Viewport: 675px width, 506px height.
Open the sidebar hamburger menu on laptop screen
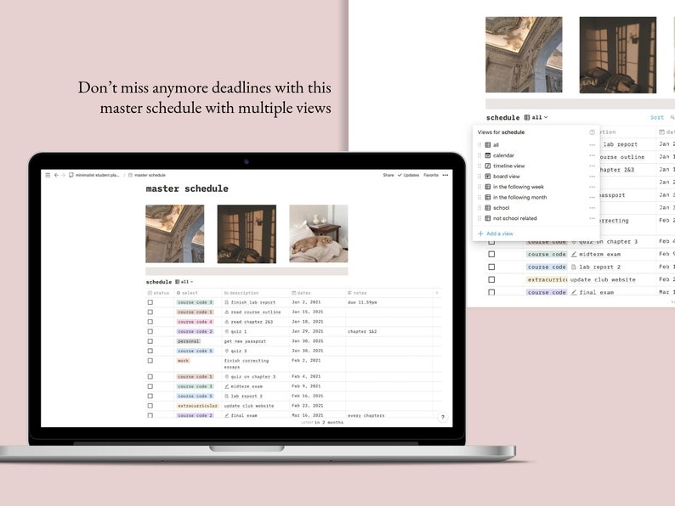pyautogui.click(x=48, y=175)
